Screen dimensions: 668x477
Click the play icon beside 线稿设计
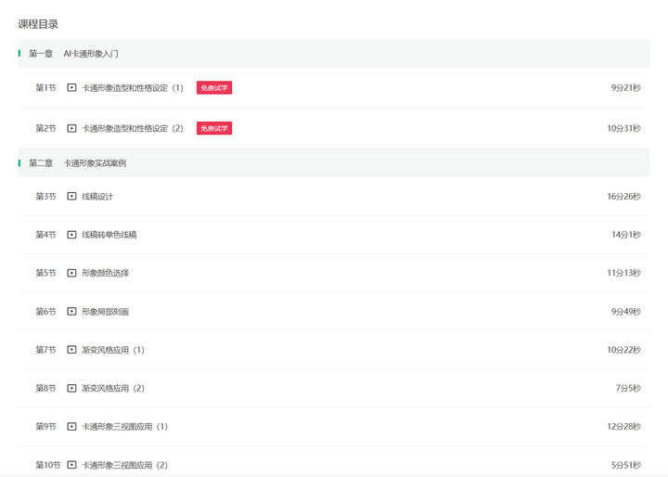[x=71, y=196]
